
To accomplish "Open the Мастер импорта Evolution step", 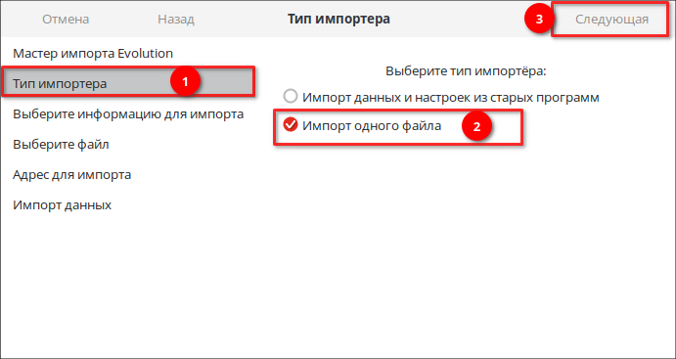I will [93, 54].
